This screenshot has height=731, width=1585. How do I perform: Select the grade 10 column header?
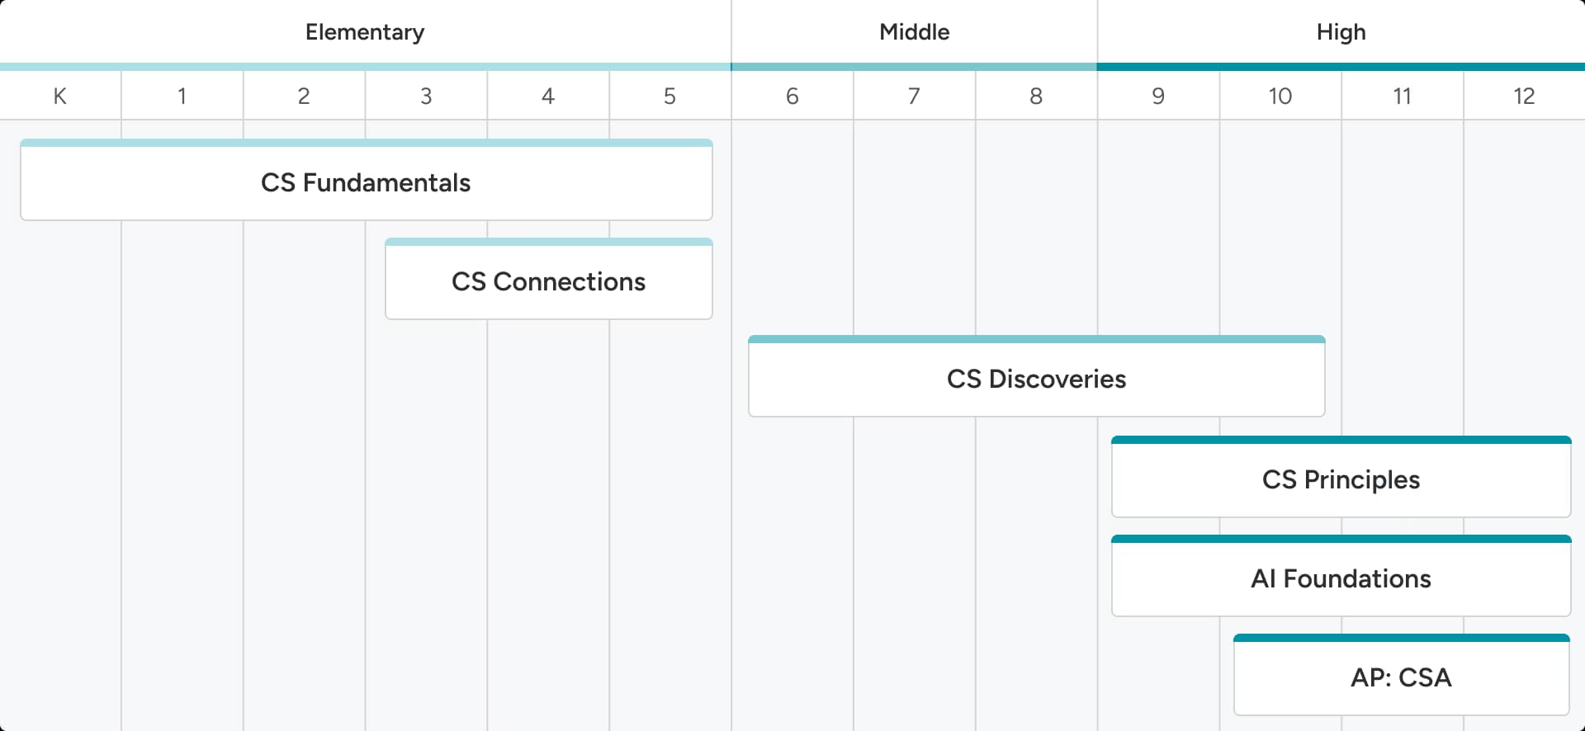point(1280,97)
